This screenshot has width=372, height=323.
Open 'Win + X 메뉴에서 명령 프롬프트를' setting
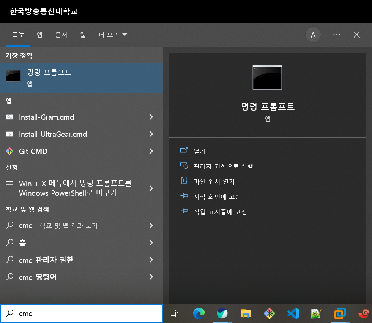[x=76, y=188]
